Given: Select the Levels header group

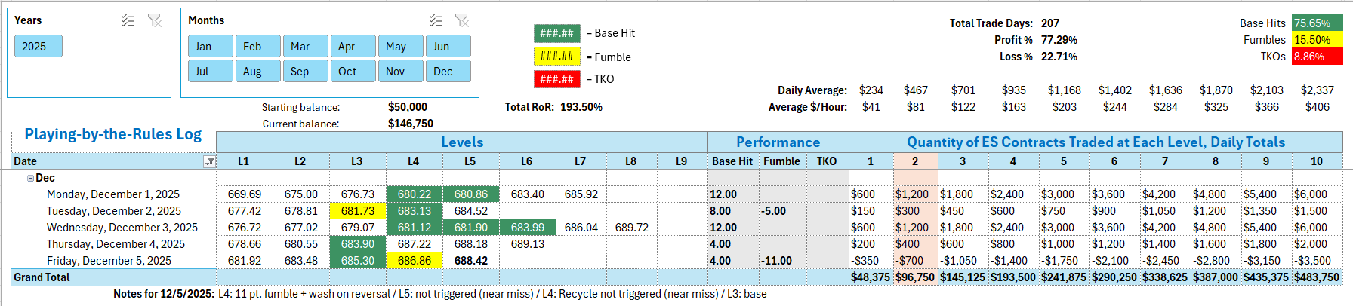Looking at the screenshot, I should (x=461, y=142).
